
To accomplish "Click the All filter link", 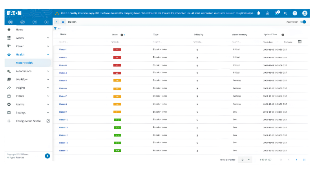I will coord(59,29).
